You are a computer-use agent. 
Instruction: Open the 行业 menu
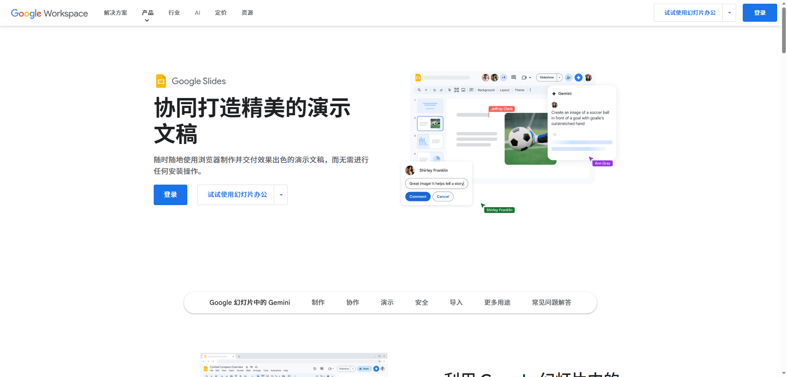coord(174,13)
